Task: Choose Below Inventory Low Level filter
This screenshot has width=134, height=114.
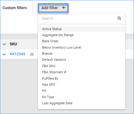Action: click(x=82, y=47)
